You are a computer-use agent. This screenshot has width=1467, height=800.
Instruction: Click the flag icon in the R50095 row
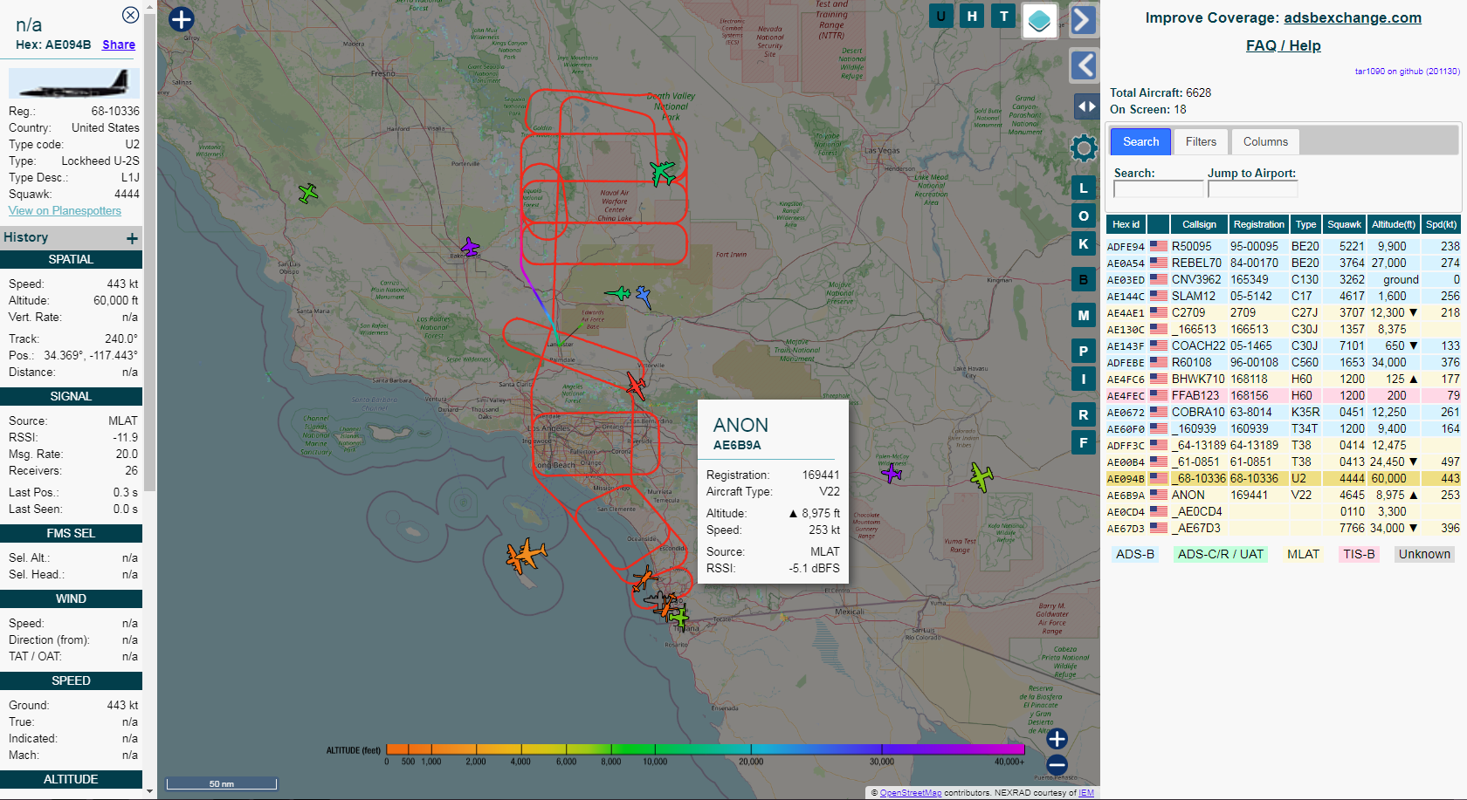click(1158, 246)
